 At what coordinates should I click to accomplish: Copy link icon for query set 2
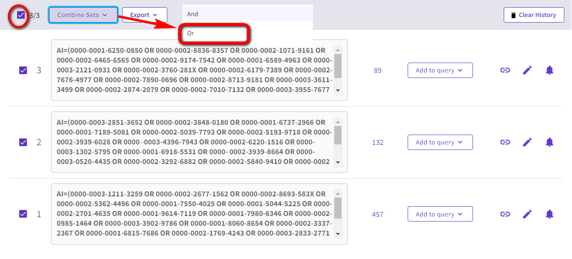(x=505, y=142)
